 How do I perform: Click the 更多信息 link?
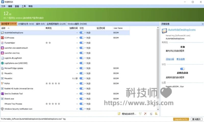[181, 59]
